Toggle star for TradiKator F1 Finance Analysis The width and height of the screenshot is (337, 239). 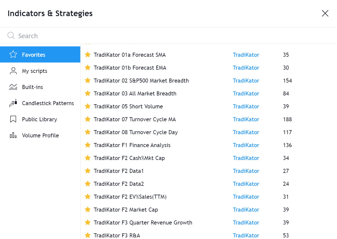[x=88, y=145]
